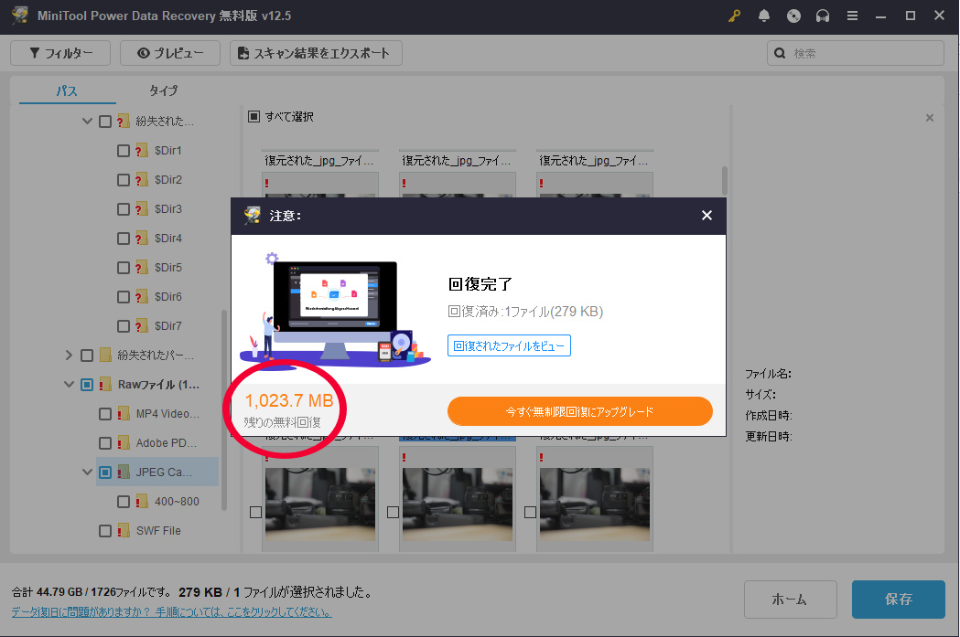
Task: Toggle the すべて選択 checkbox
Action: 253,116
